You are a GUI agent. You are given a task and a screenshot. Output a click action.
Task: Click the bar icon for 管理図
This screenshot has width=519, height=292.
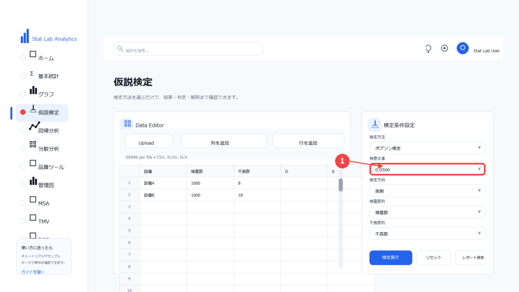click(33, 181)
